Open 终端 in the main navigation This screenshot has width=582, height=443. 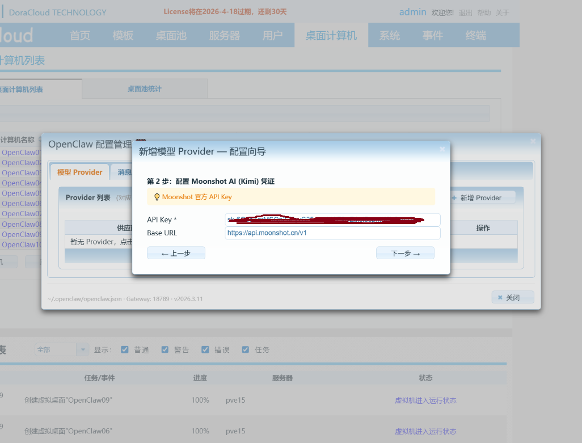pos(475,36)
